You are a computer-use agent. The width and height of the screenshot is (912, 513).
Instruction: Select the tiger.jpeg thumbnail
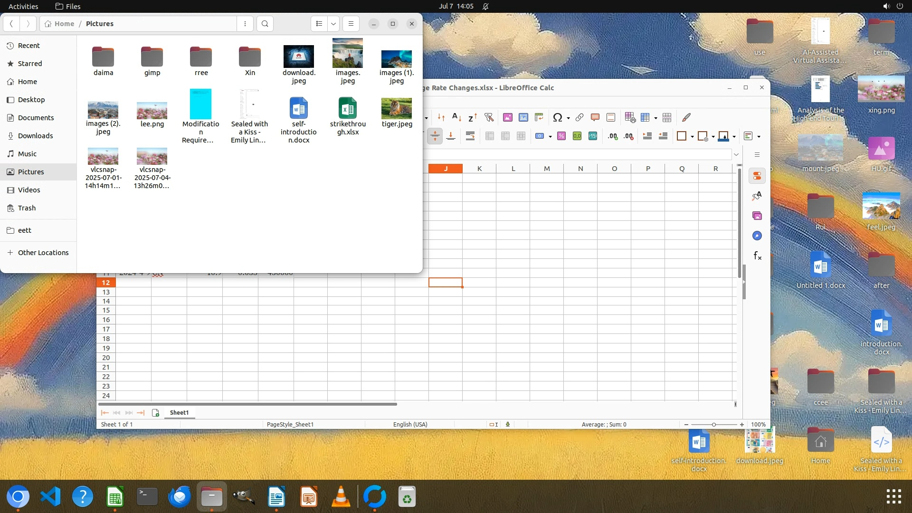(396, 109)
